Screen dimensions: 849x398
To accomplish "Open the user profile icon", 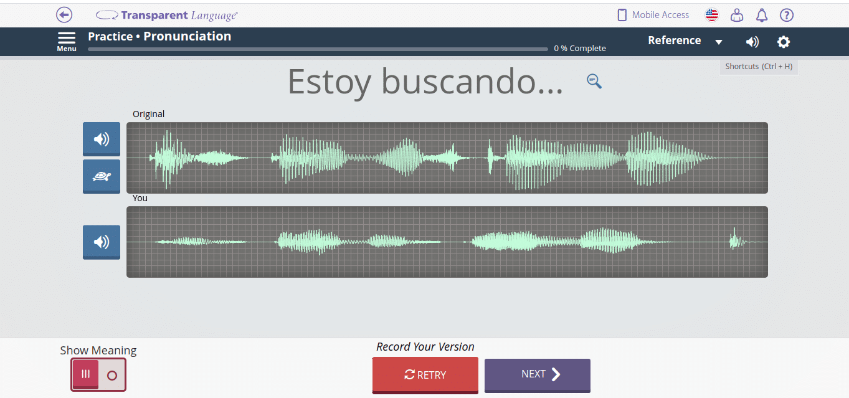I will [x=737, y=15].
